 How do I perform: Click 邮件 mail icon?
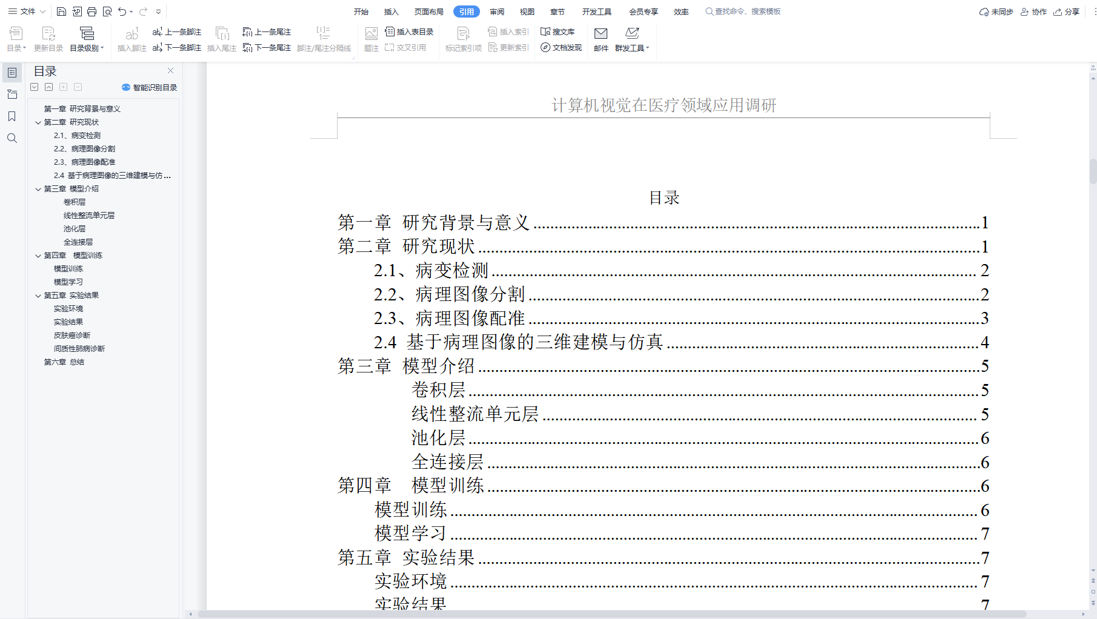[x=601, y=39]
